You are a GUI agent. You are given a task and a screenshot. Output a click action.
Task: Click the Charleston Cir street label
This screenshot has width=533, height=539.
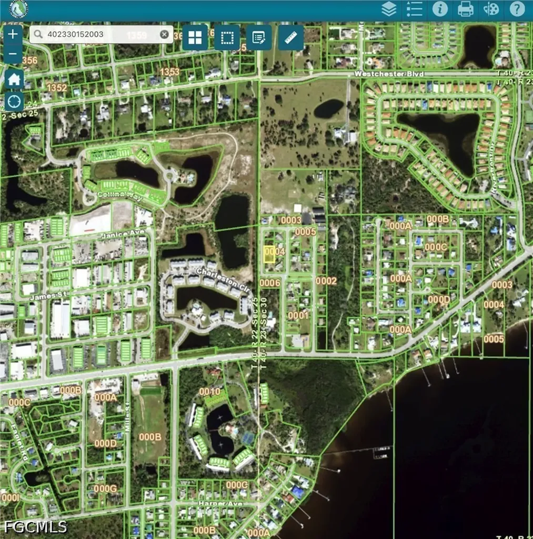coord(224,280)
